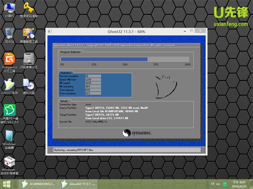The height and width of the screenshot is (189, 253).
Task: Close the Ghost32 11.5.1 window
Action: [201, 32]
